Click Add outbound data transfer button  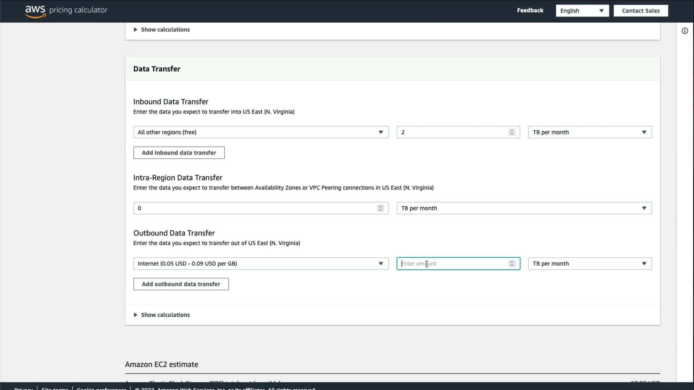[x=181, y=284]
